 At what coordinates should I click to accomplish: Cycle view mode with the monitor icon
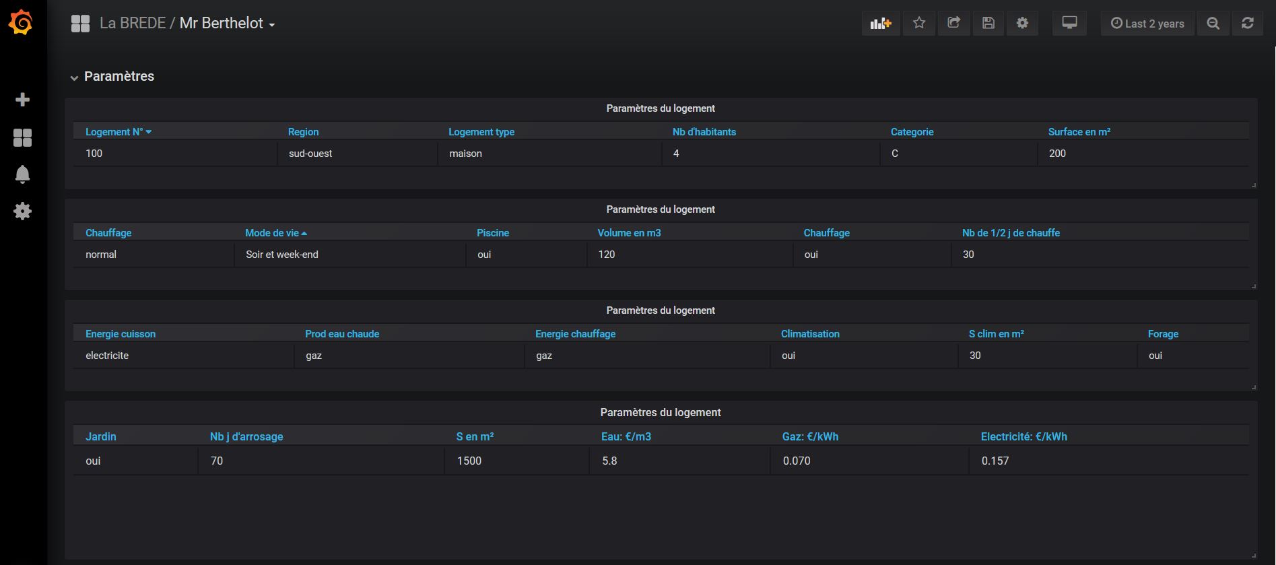point(1069,24)
